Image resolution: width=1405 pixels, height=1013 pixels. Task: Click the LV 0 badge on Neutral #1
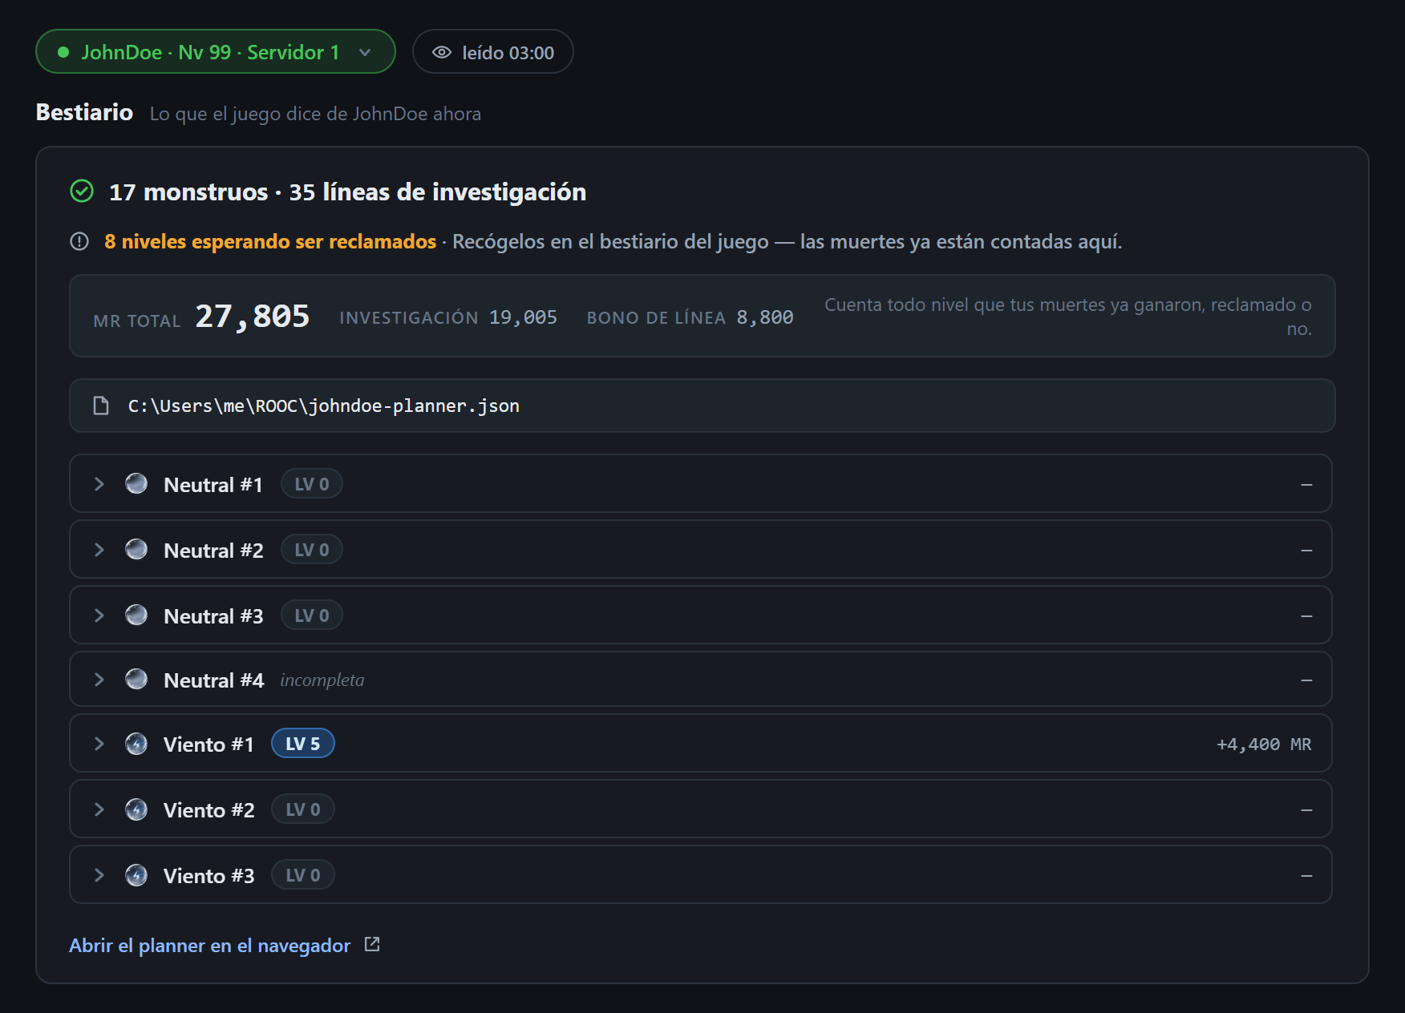coord(312,484)
